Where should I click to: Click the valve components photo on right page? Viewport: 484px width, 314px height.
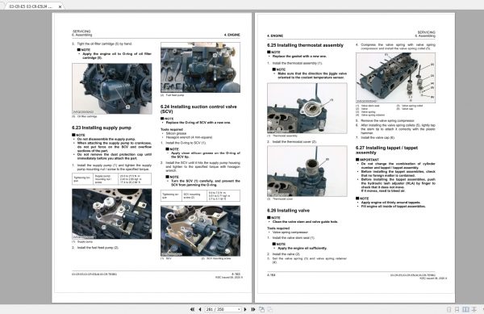pyautogui.click(x=395, y=77)
